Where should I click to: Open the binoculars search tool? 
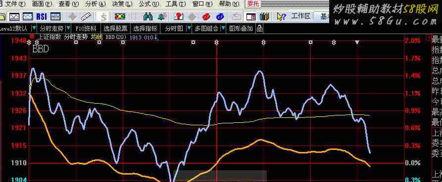click(x=147, y=17)
